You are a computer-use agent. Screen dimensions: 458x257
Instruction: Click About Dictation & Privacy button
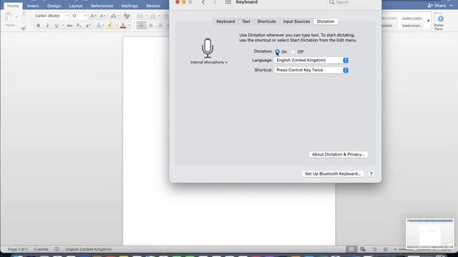pos(338,154)
